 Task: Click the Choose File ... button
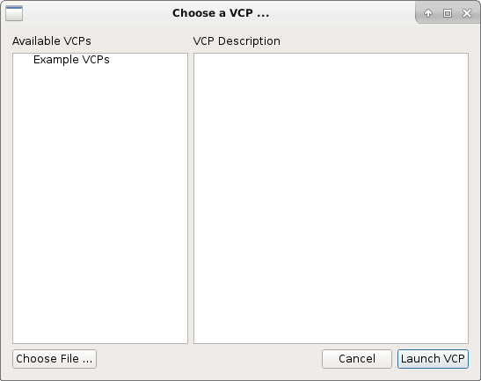[55, 359]
